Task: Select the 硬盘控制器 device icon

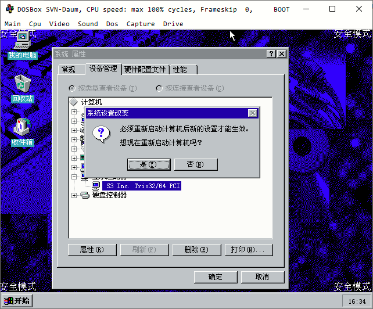Action: 85,195
